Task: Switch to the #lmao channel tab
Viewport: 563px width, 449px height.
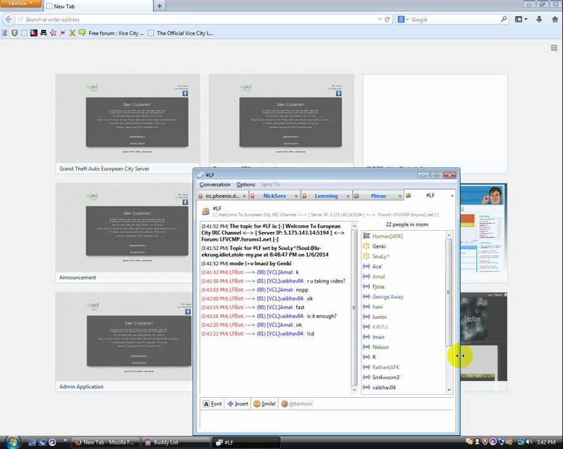Action: pyautogui.click(x=378, y=196)
